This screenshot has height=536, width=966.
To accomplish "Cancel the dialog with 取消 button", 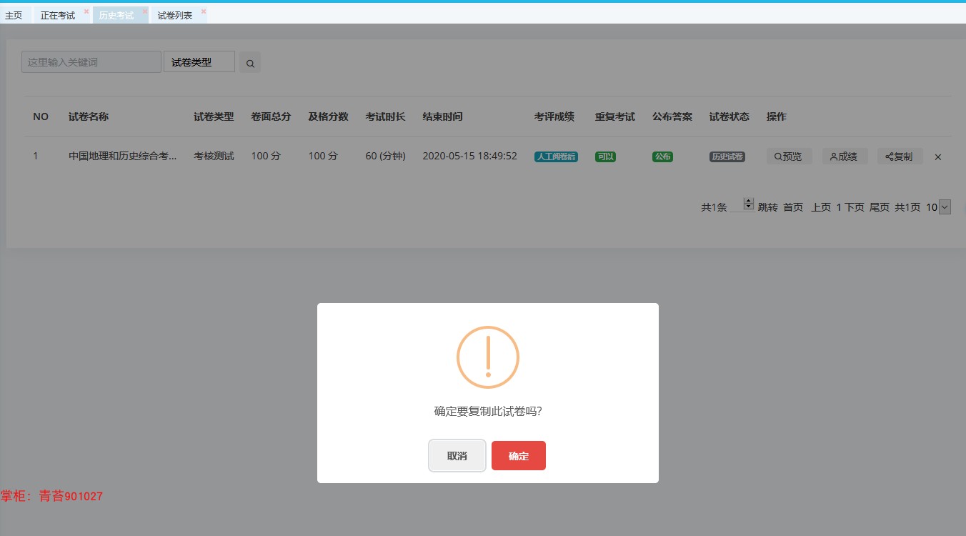I will pos(457,456).
